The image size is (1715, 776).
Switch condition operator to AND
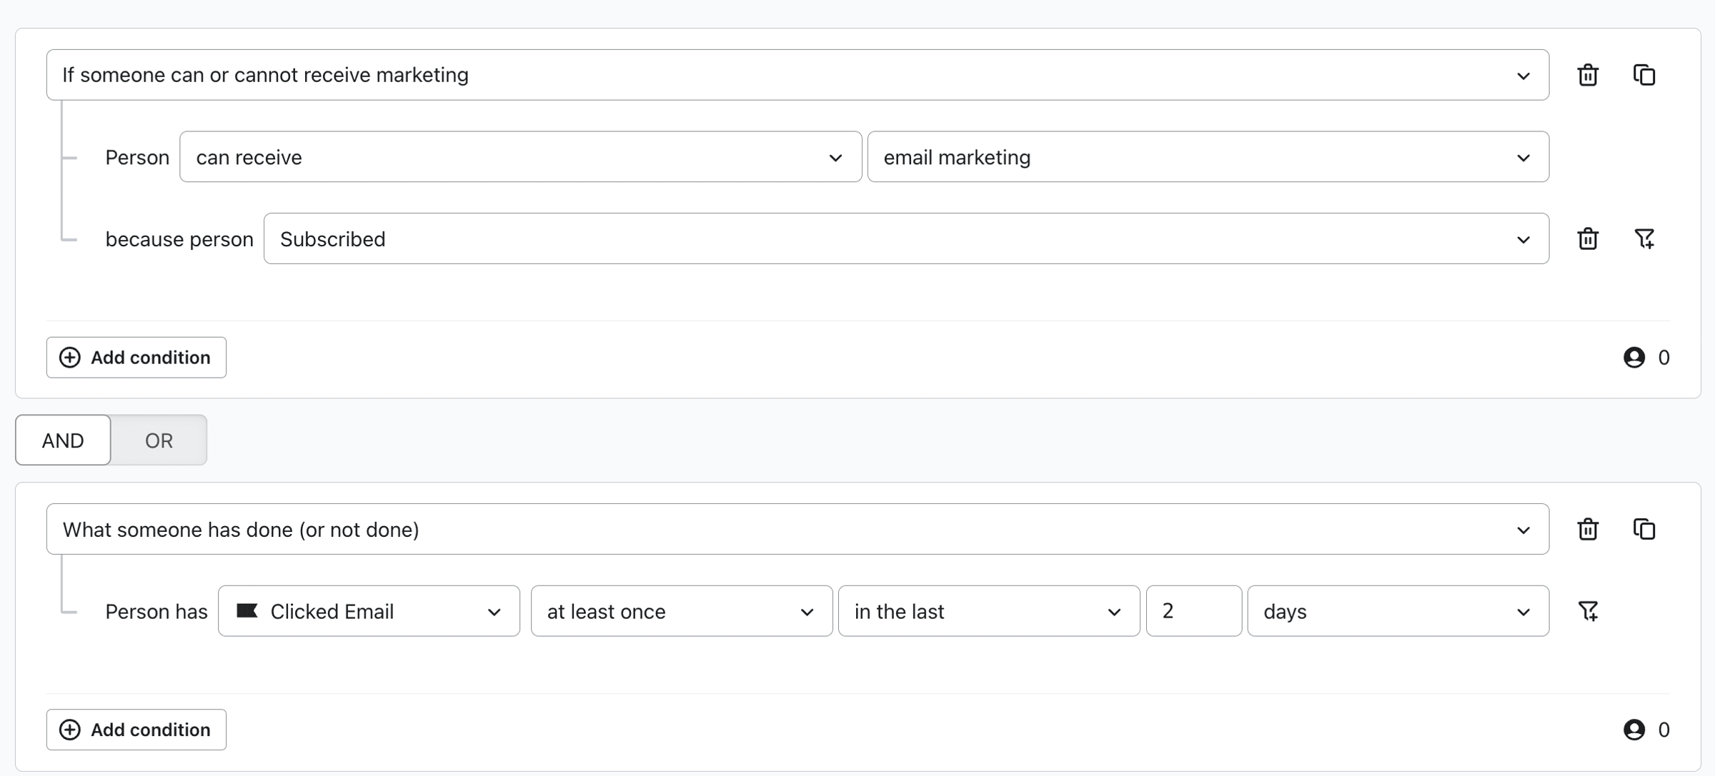click(63, 440)
